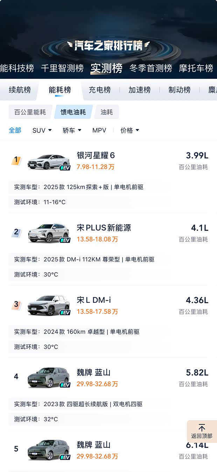Select the 馈电油耗 filter chip
This screenshot has height=472, width=217.
tap(73, 111)
